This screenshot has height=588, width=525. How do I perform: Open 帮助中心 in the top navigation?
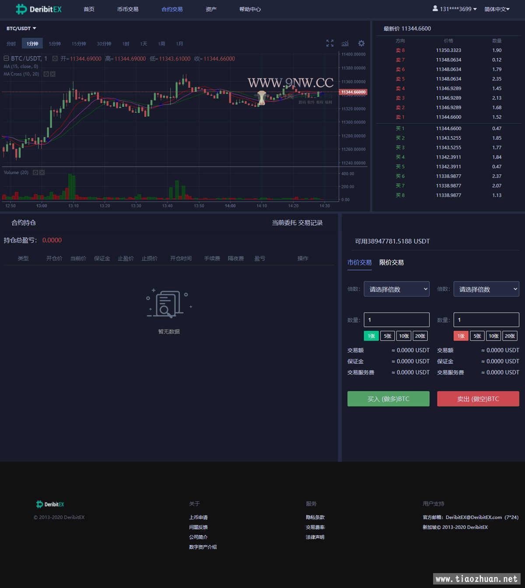point(250,9)
